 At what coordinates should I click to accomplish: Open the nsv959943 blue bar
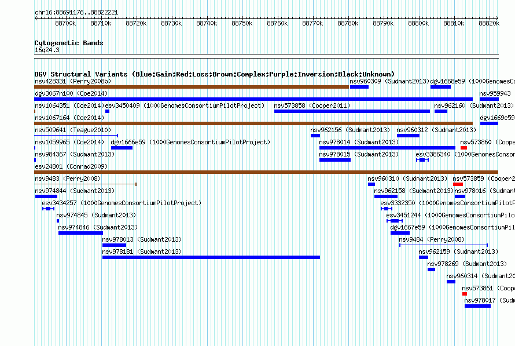coord(489,99)
